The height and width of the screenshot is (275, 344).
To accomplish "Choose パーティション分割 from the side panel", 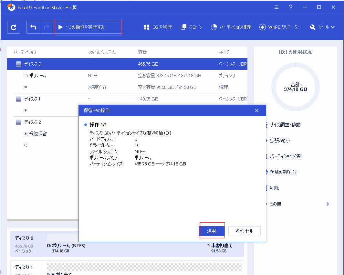I will (x=286, y=156).
